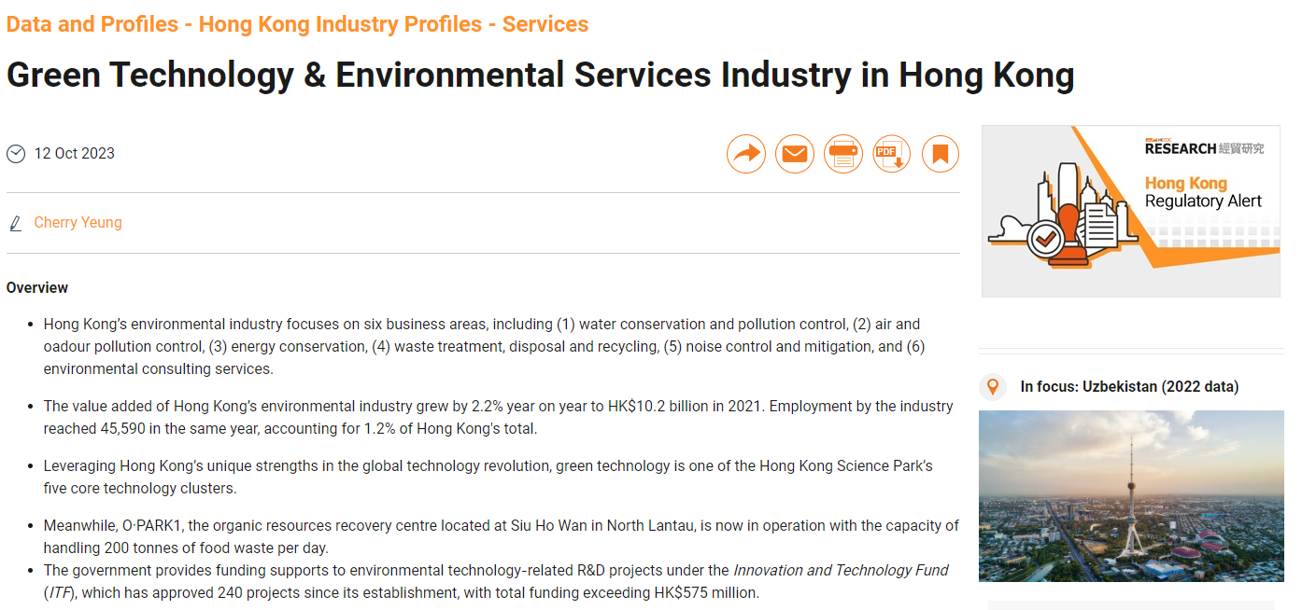Click the In focus: Uzbekistan heading
This screenshot has width=1302, height=610.
tap(1129, 386)
